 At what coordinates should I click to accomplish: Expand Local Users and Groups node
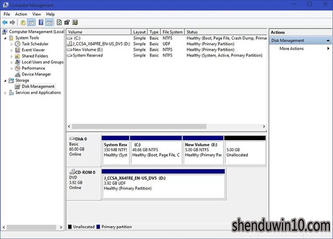(11, 62)
